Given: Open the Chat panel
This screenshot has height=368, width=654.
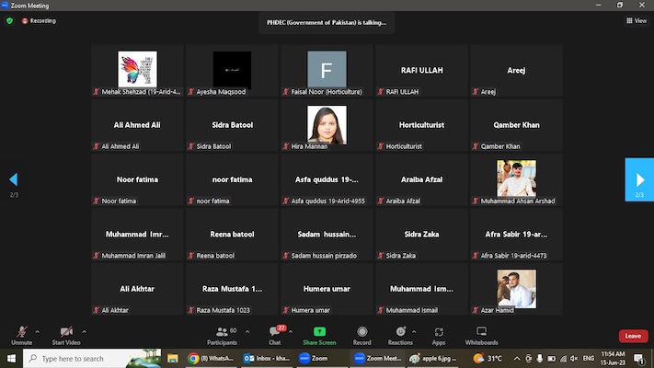Looking at the screenshot, I should (x=275, y=334).
